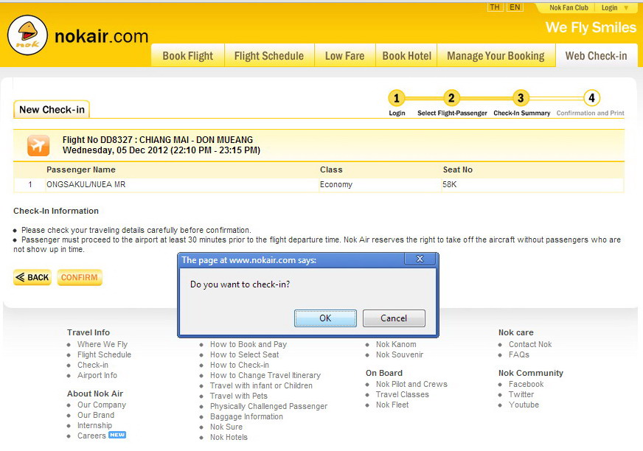Select step 2 Select Flight-Passenger circle

[x=451, y=98]
